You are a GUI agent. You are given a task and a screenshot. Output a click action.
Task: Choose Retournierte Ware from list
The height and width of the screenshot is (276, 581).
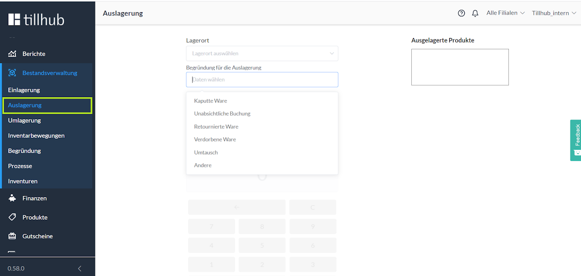[x=216, y=126]
